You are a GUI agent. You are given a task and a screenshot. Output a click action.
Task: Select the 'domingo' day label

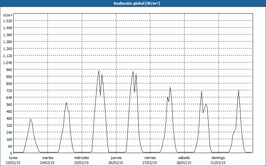click(x=218, y=158)
